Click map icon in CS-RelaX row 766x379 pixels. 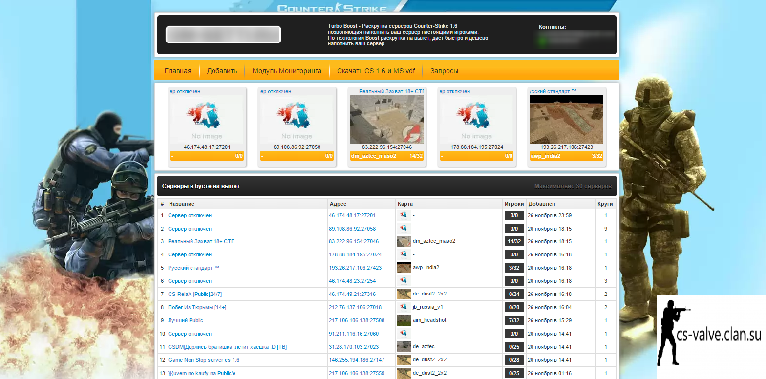(404, 294)
